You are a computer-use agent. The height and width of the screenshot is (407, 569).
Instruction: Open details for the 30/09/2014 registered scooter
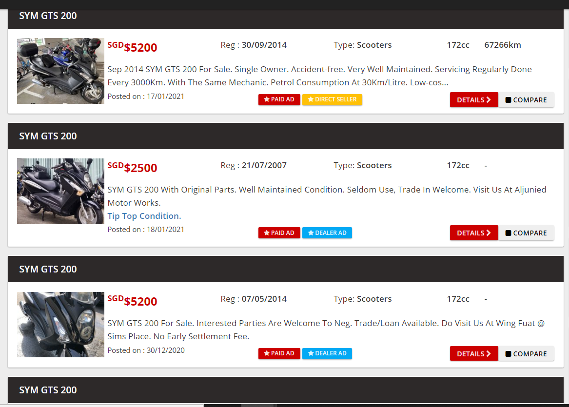(x=473, y=100)
